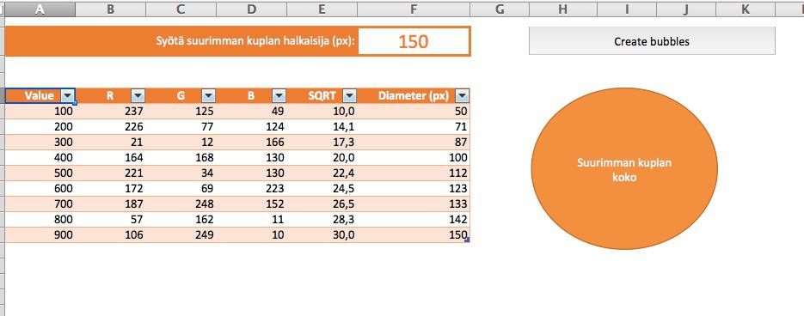The width and height of the screenshot is (804, 316).
Task: Open the Value column filter dropdown
Action: point(68,96)
